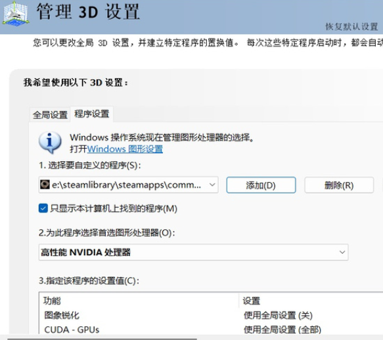Click the 添加(D) button
This screenshot has width=383, height=340.
[x=261, y=185]
